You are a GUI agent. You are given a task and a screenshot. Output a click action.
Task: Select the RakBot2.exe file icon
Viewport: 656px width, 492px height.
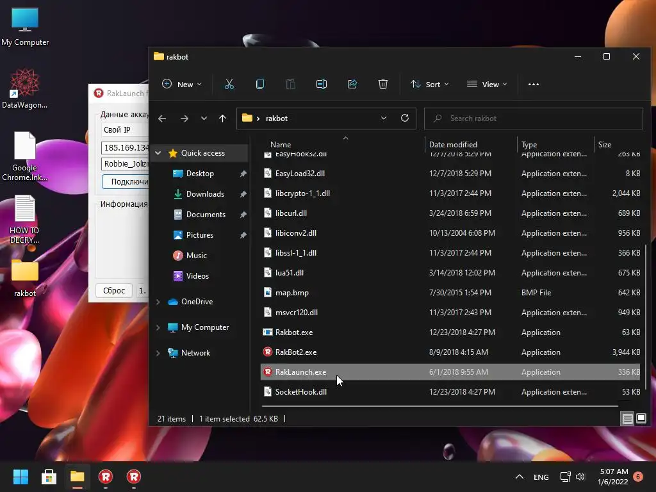tap(268, 352)
